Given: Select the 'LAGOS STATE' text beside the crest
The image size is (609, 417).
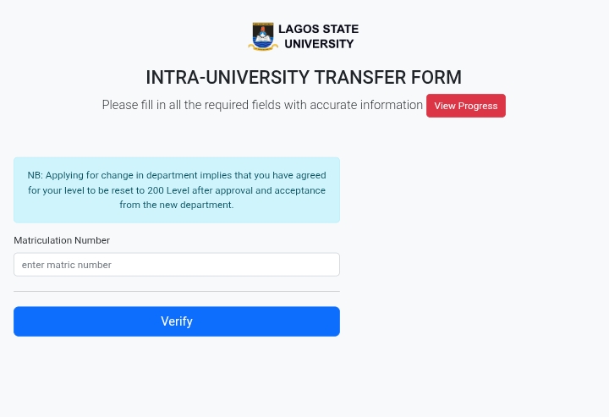Looking at the screenshot, I should pyautogui.click(x=318, y=30).
